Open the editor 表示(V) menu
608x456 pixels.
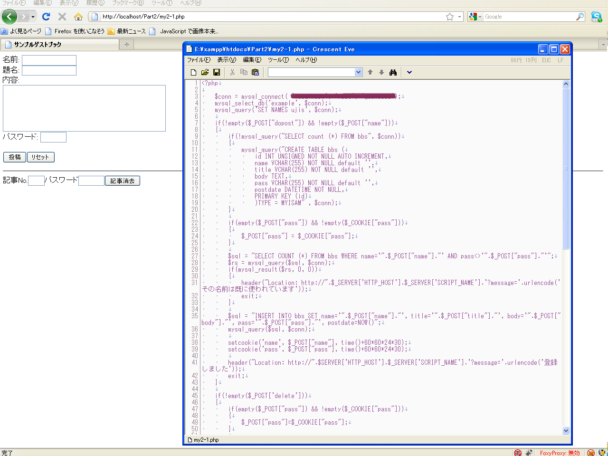coord(227,60)
